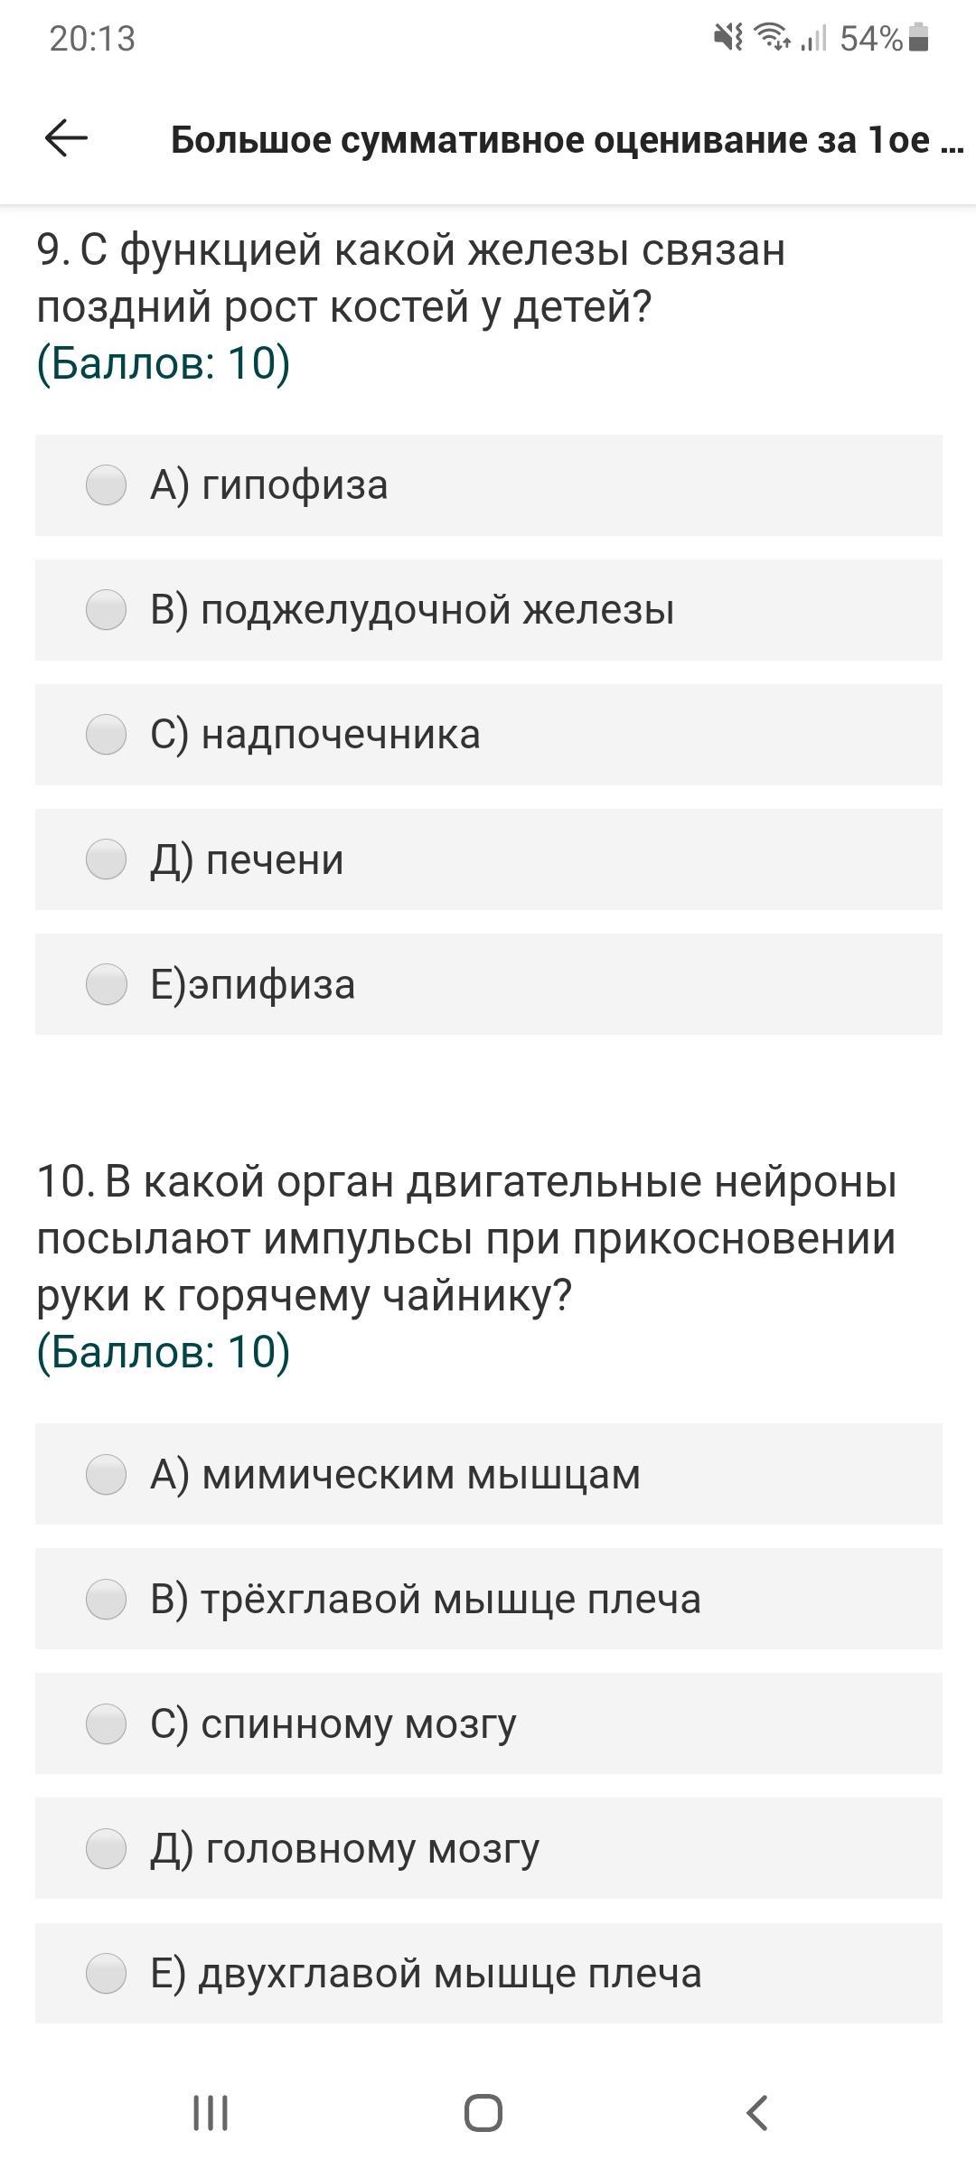Tap the Android back navigation chevron
The height and width of the screenshot is (2169, 976).
(757, 2113)
